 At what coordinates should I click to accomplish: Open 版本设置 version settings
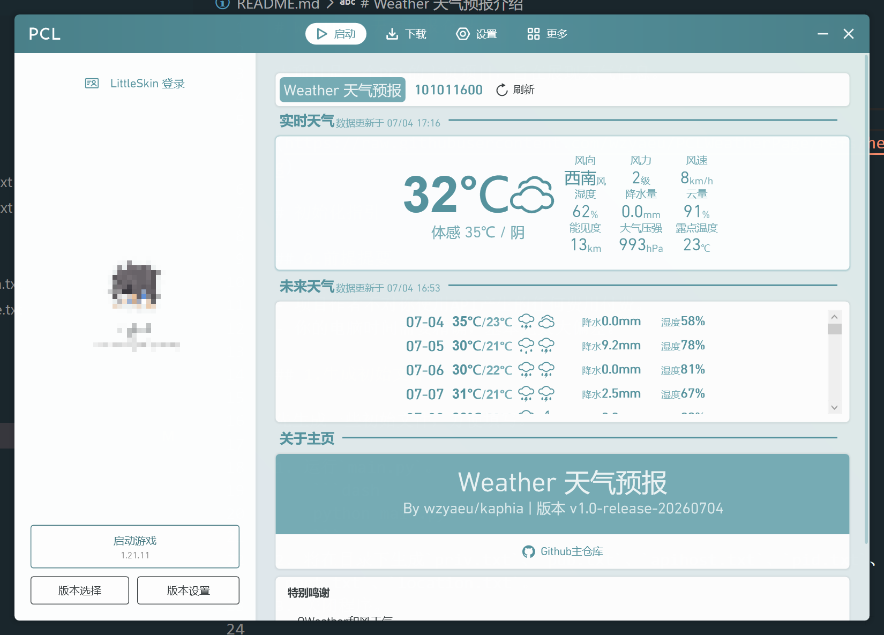click(x=188, y=591)
